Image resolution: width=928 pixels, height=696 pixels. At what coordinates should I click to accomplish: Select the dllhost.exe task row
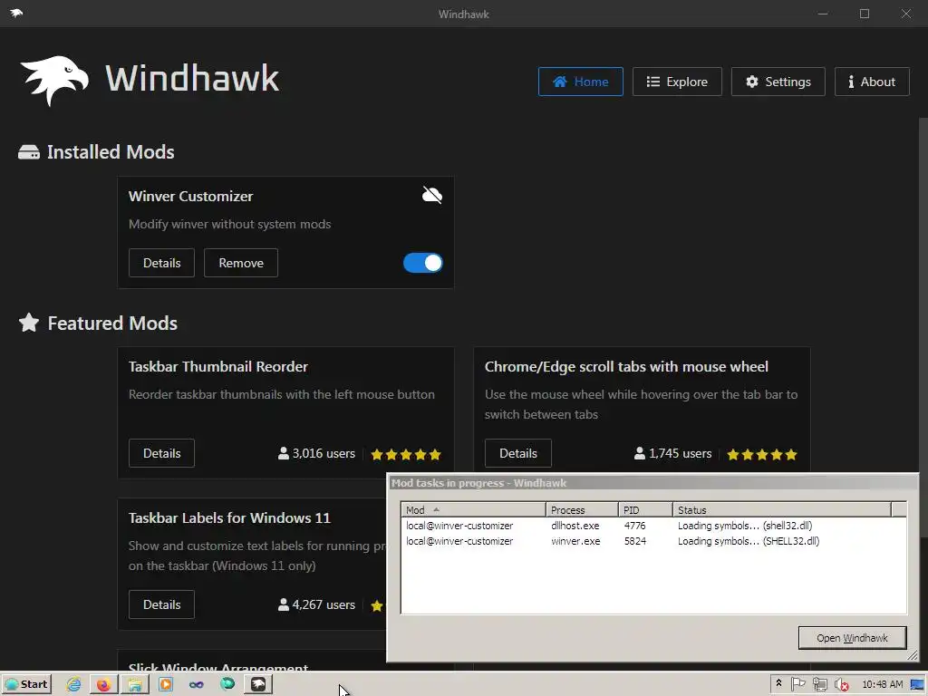click(x=653, y=526)
